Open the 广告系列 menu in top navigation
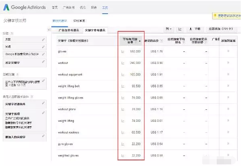242x166 pixels. tap(69, 8)
